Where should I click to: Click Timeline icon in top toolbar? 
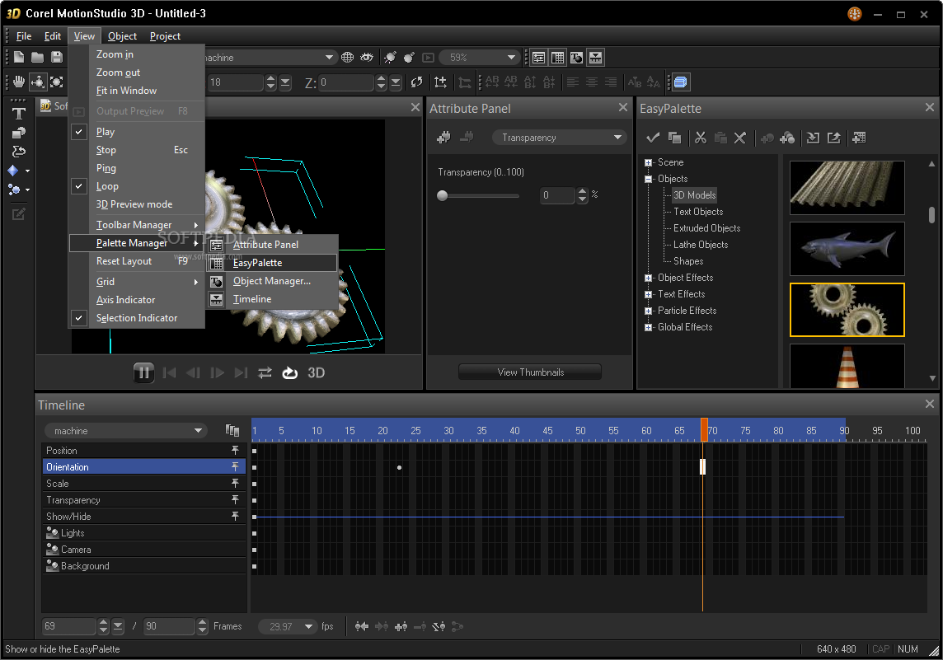click(595, 58)
